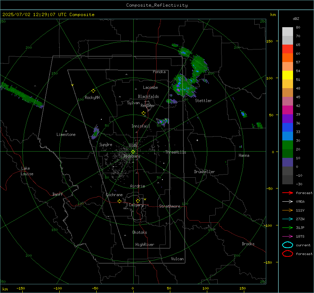Click the Blackfalds town label
This screenshot has height=293, width=314.
(148, 97)
